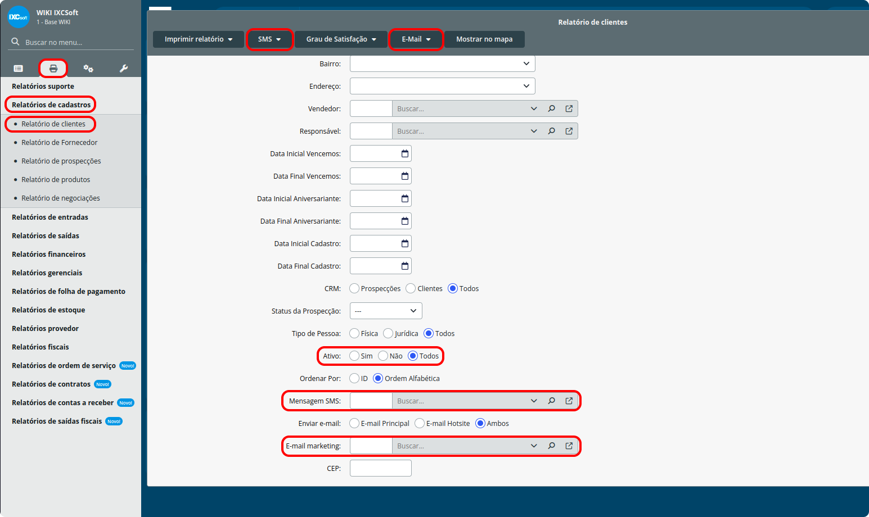Click the Vendedor search magnifier icon
The height and width of the screenshot is (517, 869).
click(x=552, y=108)
